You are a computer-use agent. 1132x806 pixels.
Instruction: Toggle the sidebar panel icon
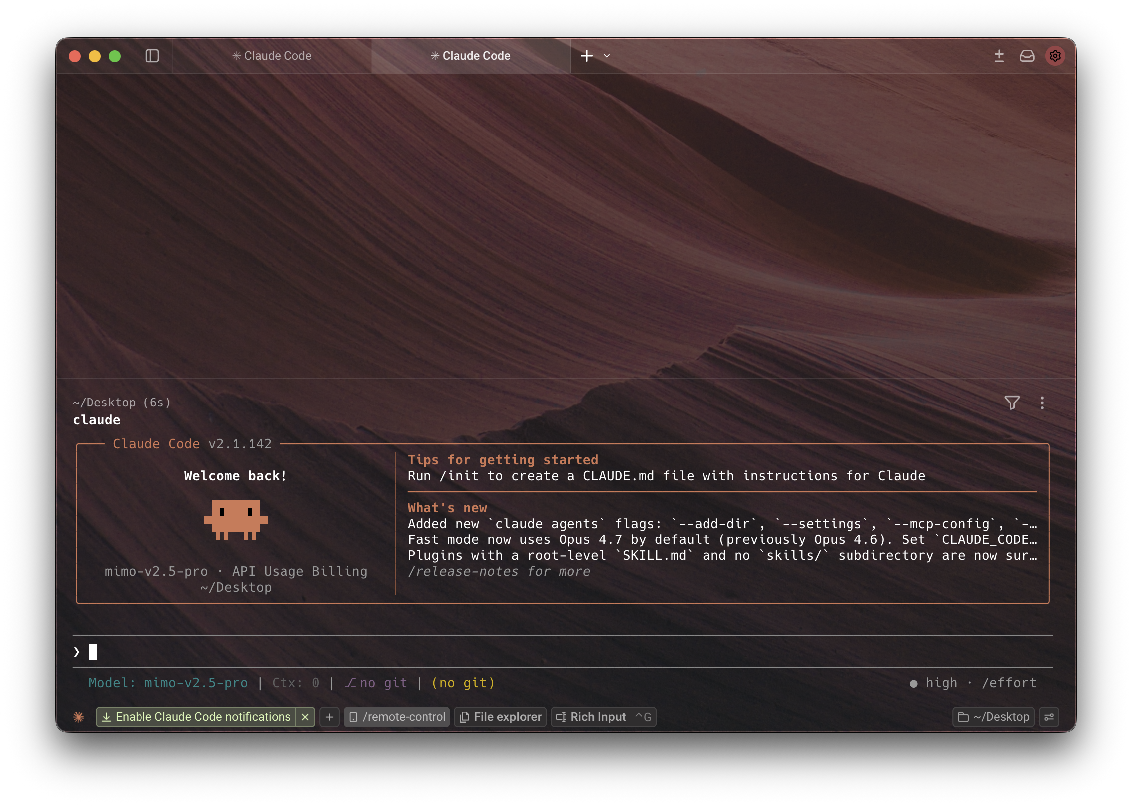coord(152,56)
